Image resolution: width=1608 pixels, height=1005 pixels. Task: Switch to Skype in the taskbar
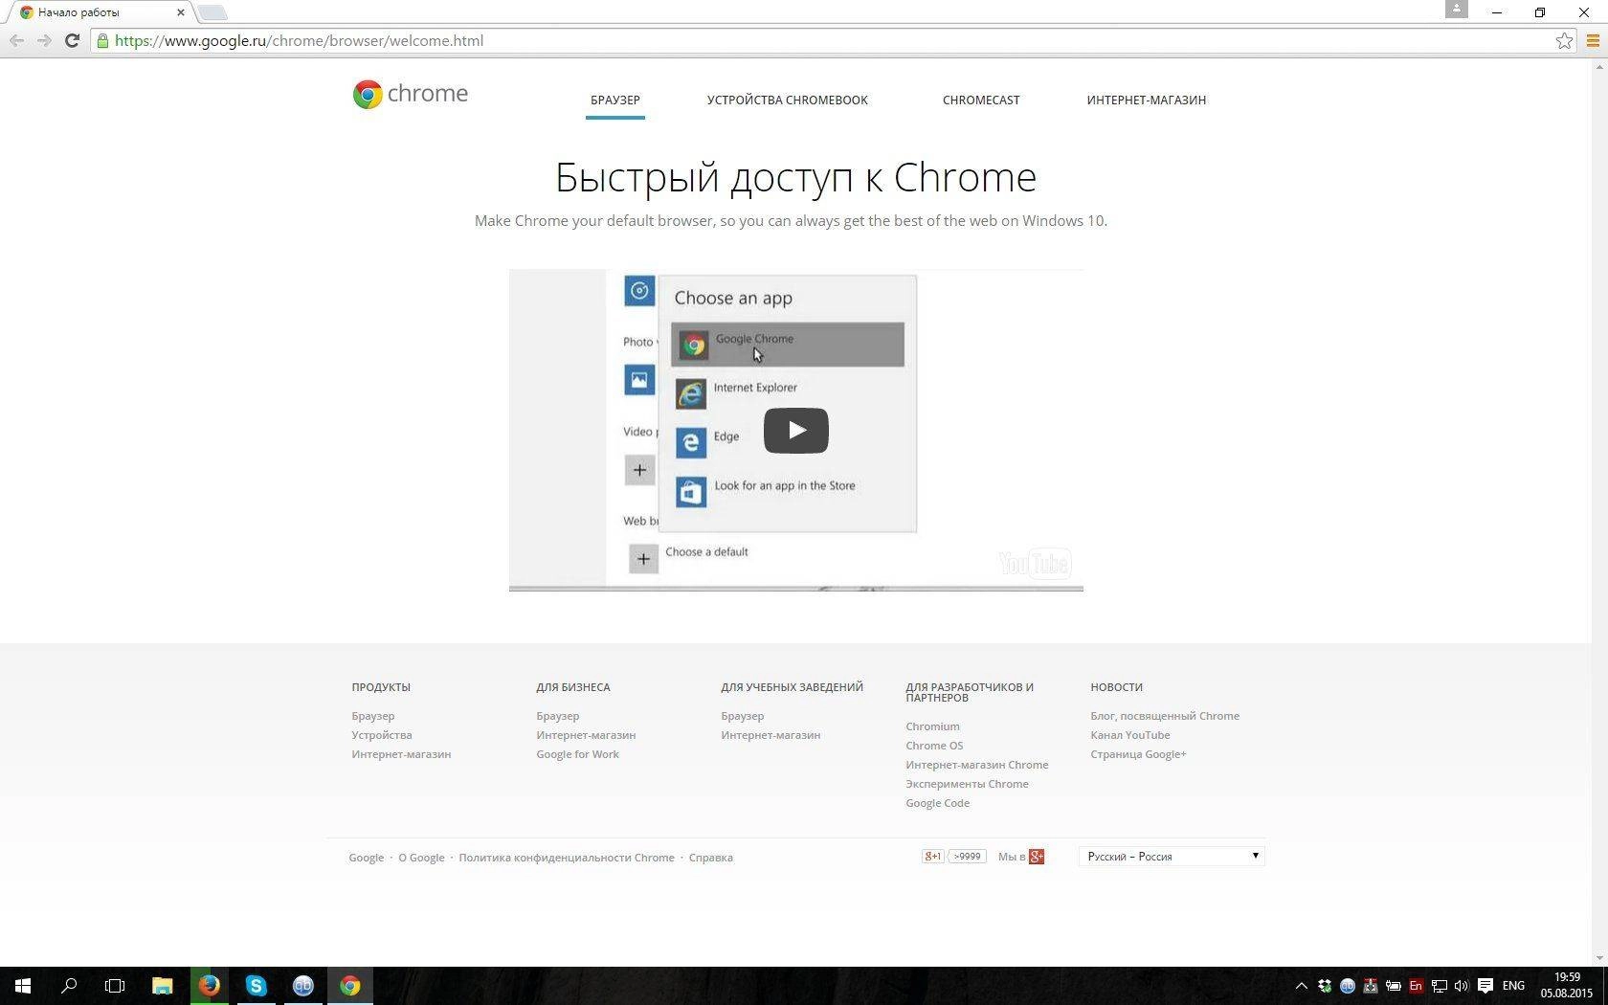coord(256,986)
